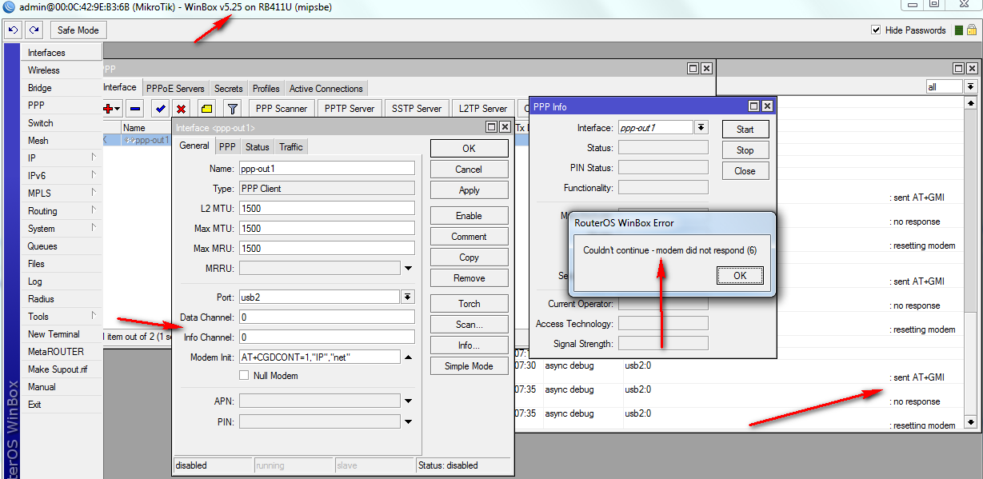The height and width of the screenshot is (479, 983).
Task: Open PPP tab in interface dialog
Action: coord(228,147)
